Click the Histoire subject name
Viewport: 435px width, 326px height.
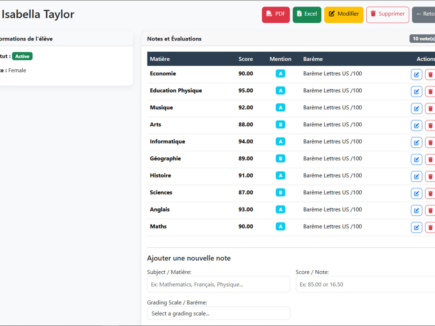coord(161,175)
